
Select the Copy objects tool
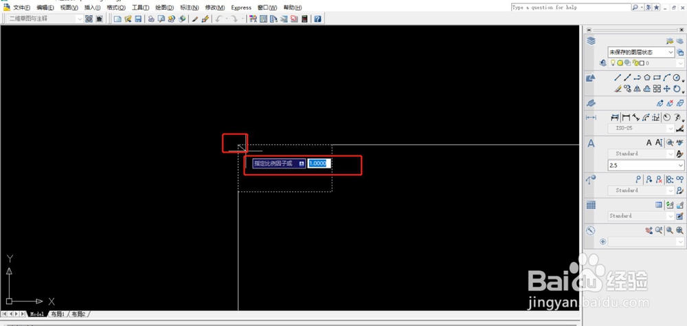click(627, 89)
